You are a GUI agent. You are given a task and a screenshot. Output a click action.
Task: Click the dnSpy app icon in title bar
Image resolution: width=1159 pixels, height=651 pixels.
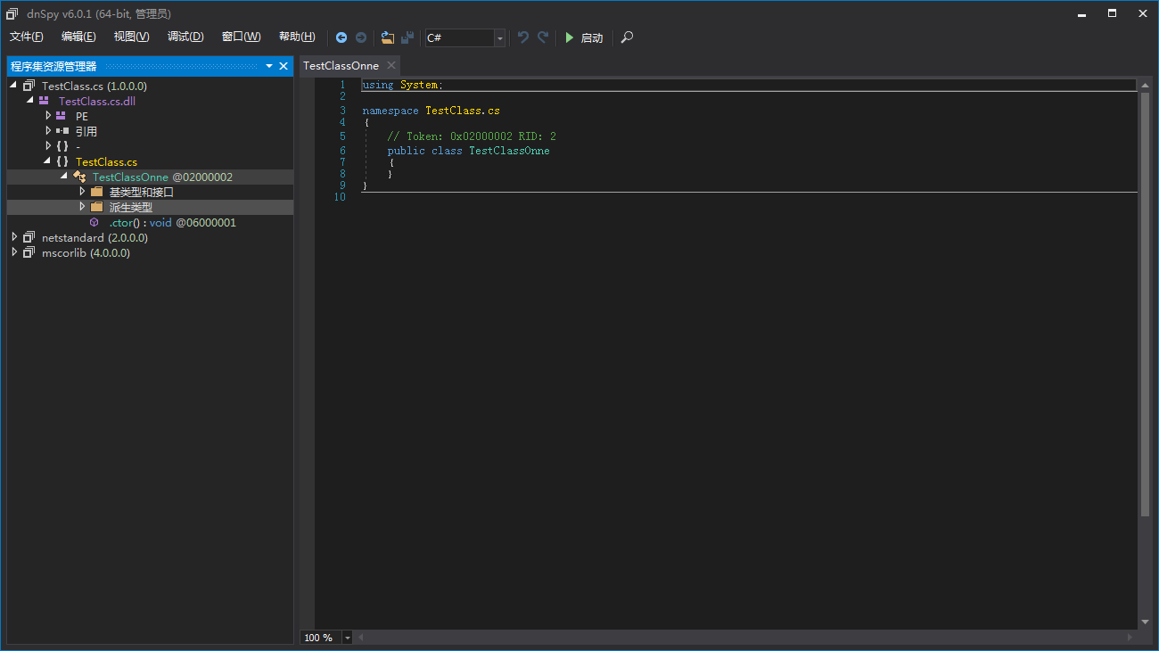click(12, 13)
